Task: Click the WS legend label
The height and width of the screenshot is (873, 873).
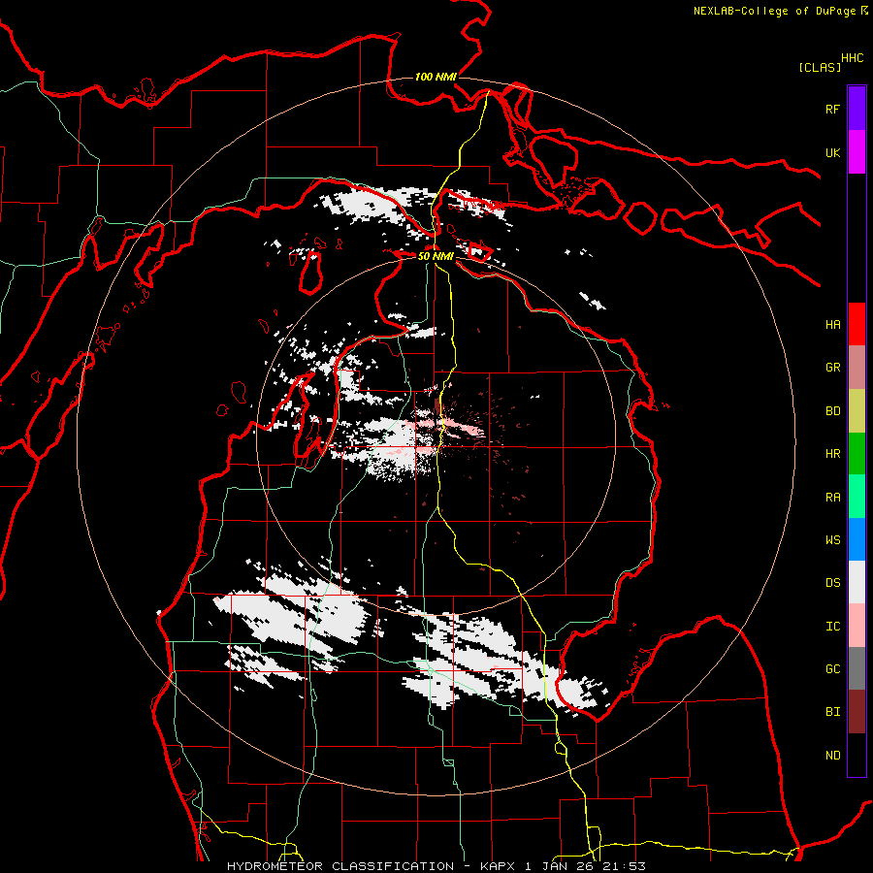Action: pos(832,540)
